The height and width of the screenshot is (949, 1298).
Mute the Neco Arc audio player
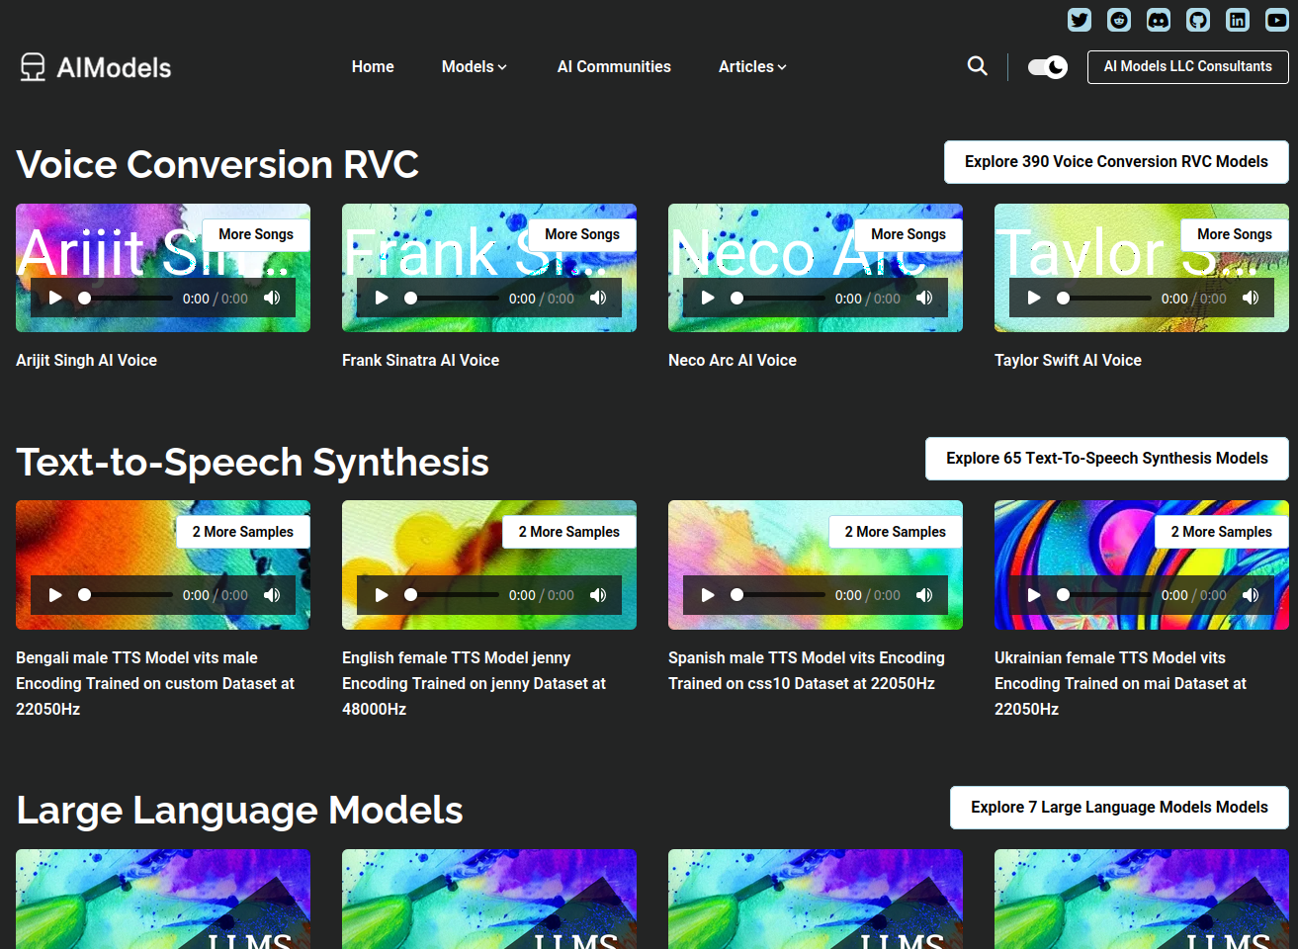click(924, 298)
